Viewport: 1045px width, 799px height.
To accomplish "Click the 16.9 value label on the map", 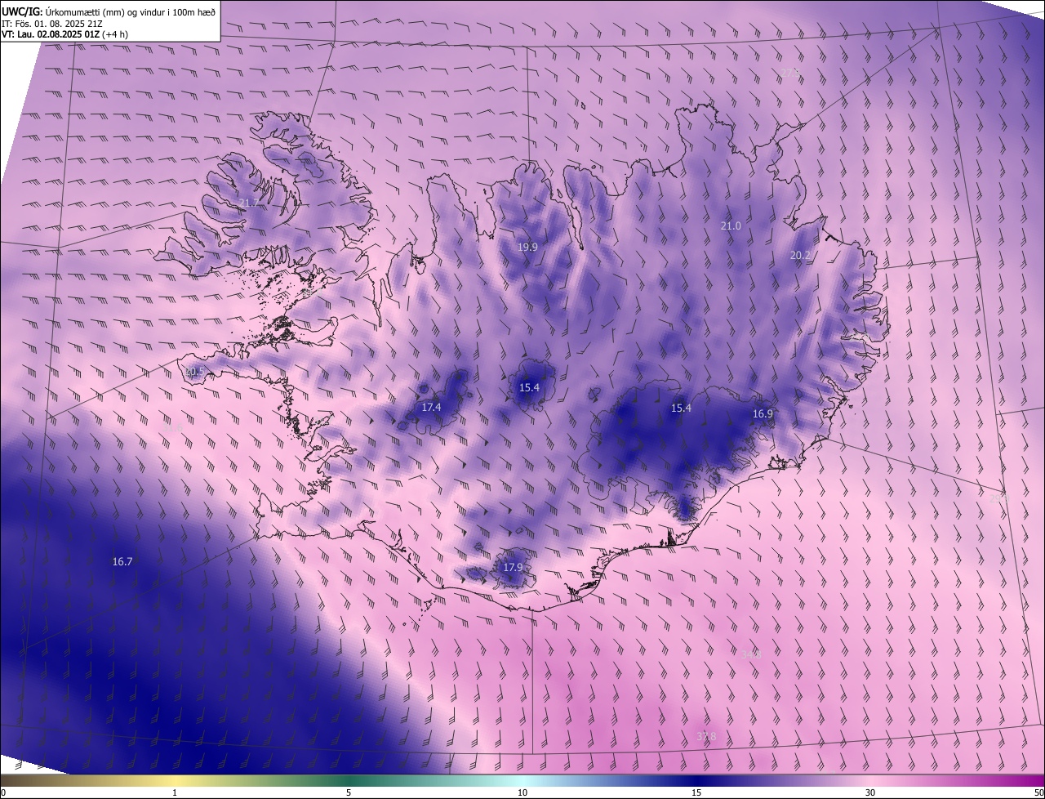I will click(763, 413).
